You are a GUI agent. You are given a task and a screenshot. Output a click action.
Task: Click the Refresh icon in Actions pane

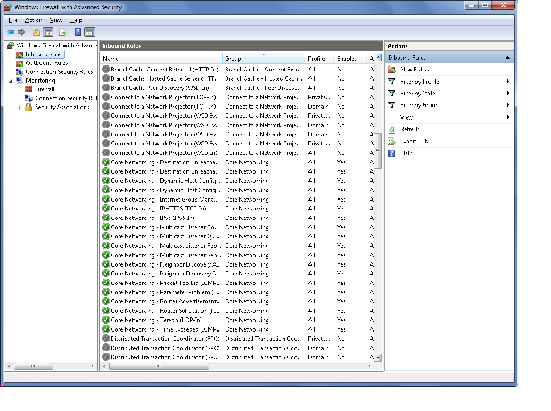[392, 130]
